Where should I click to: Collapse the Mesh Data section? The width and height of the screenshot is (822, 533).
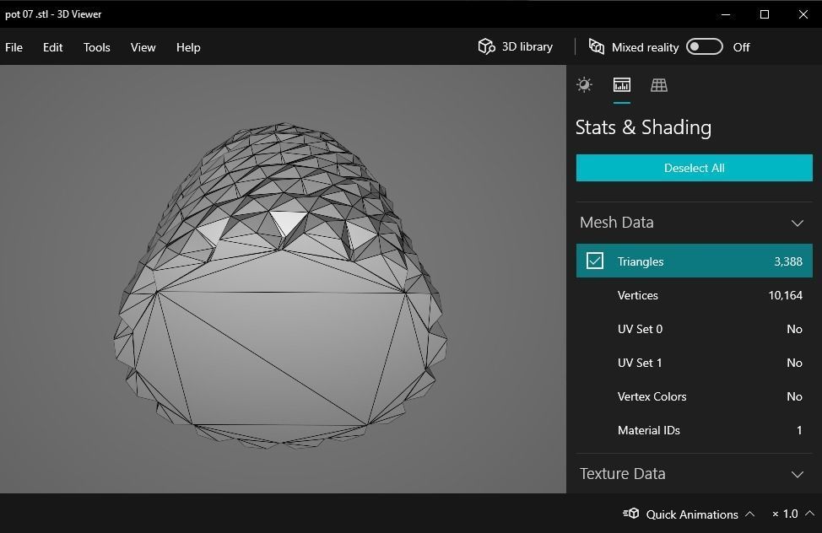click(798, 223)
